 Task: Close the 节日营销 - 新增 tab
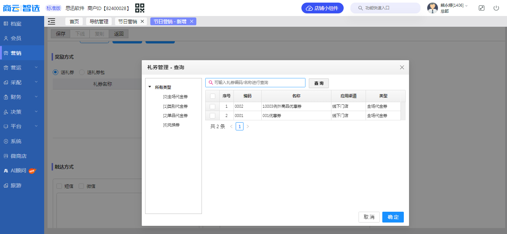(x=192, y=22)
